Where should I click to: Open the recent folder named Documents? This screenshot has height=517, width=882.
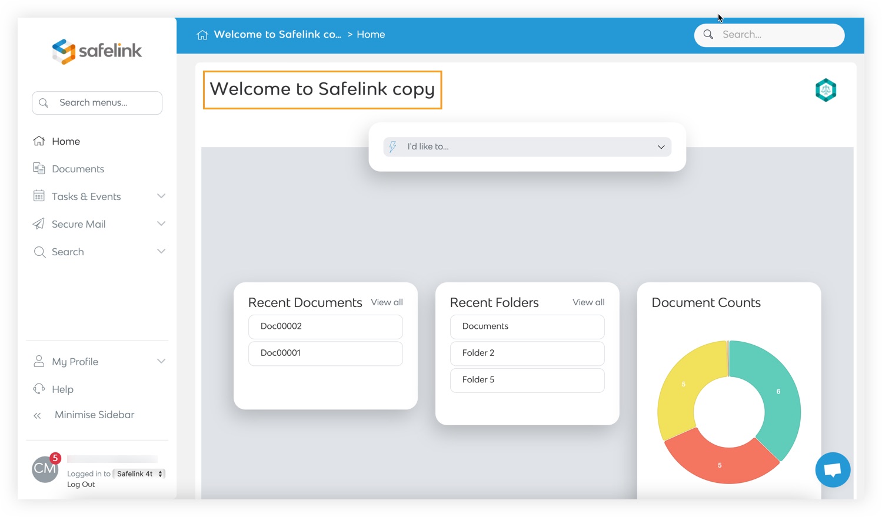527,326
